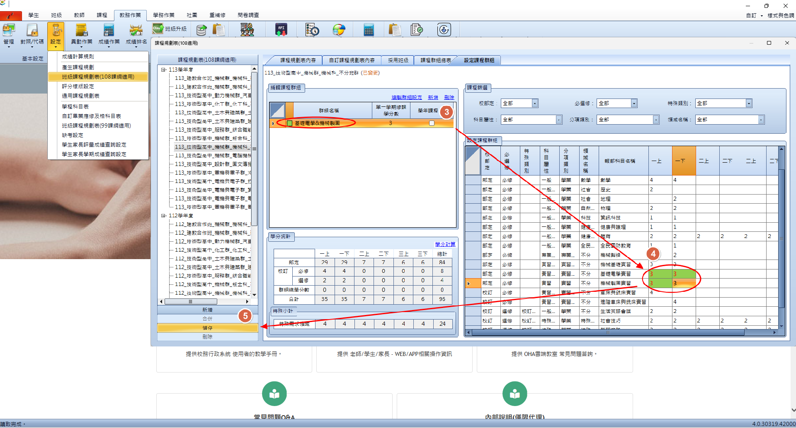The image size is (796, 428).
Task: Select the 一下 column header
Action: [x=684, y=161]
